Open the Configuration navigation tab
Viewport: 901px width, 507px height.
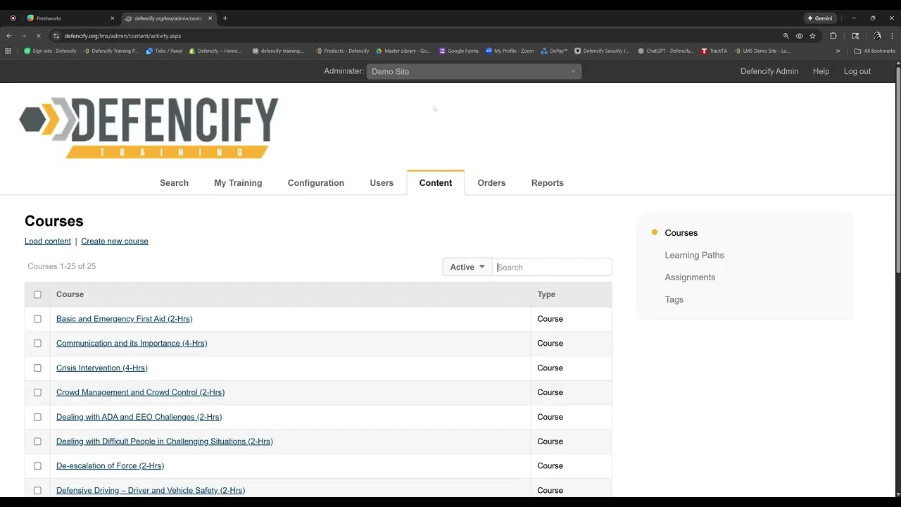[x=316, y=183]
